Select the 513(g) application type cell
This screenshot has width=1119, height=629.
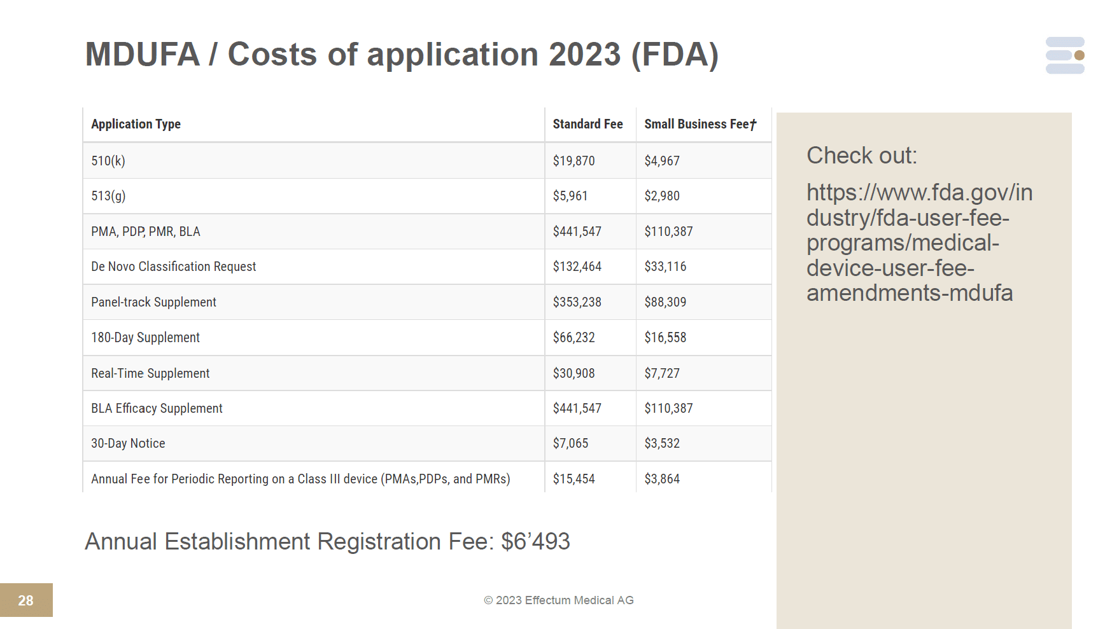(108, 196)
